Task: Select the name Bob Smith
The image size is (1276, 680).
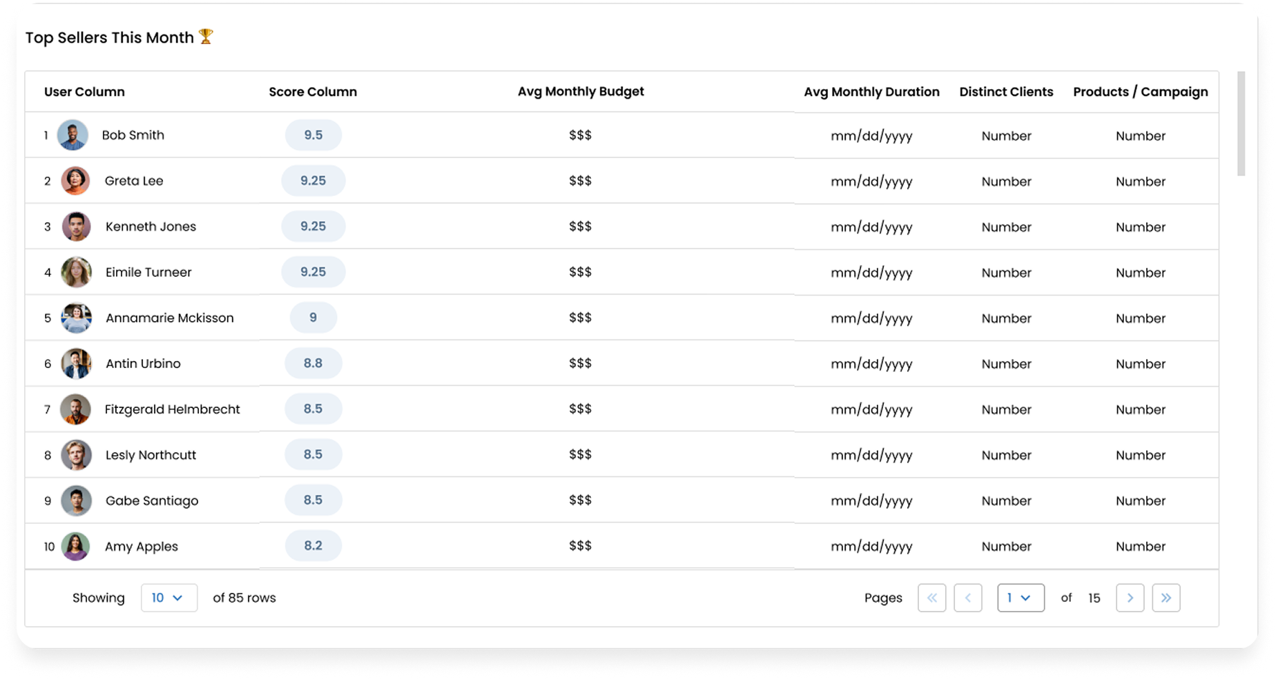Action: pos(133,135)
